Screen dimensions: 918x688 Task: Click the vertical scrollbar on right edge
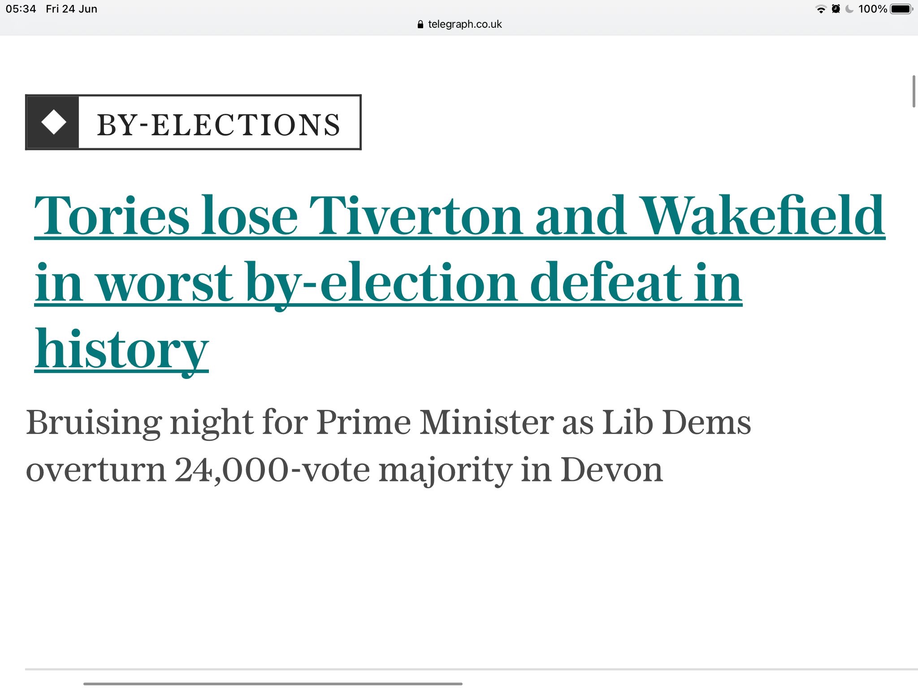tap(914, 92)
